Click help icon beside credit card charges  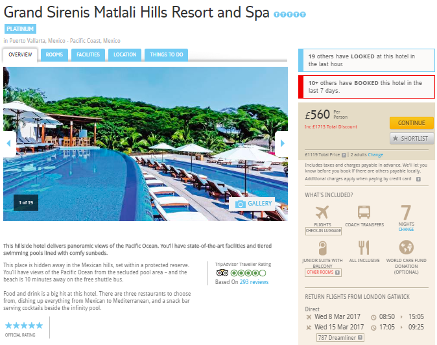tap(418, 179)
